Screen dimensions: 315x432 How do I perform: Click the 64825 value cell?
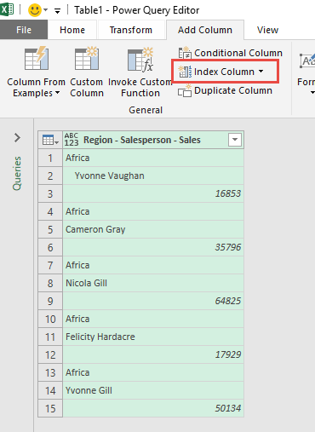click(153, 301)
